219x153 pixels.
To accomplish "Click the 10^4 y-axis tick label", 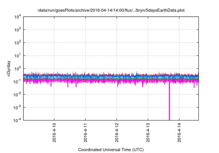I will tap(17, 17).
